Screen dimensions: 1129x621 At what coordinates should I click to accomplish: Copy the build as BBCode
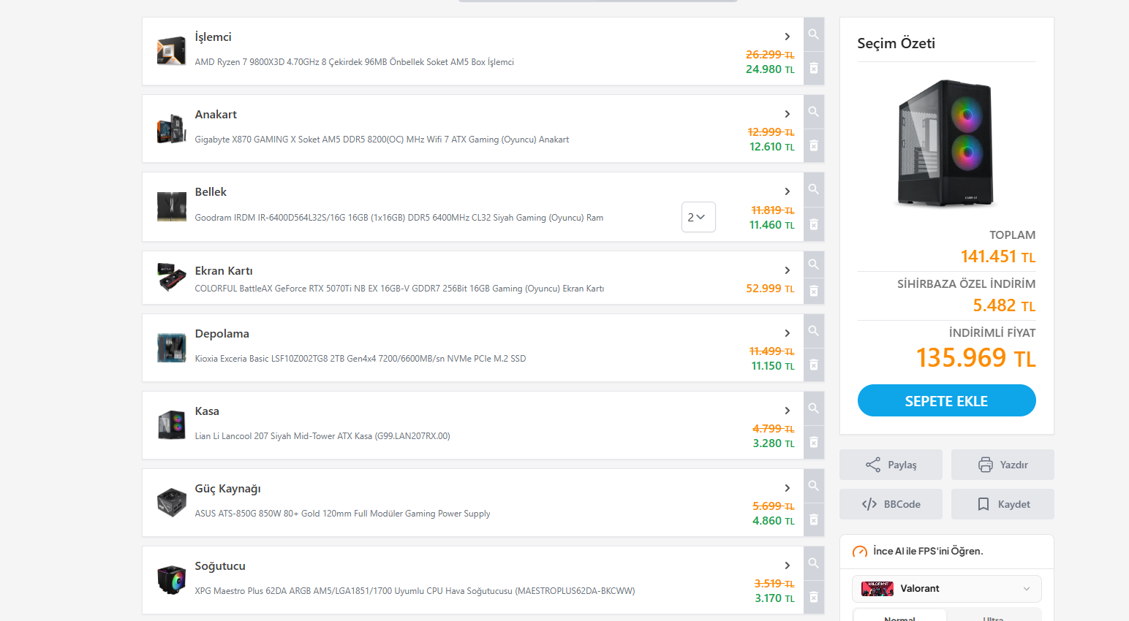point(891,504)
